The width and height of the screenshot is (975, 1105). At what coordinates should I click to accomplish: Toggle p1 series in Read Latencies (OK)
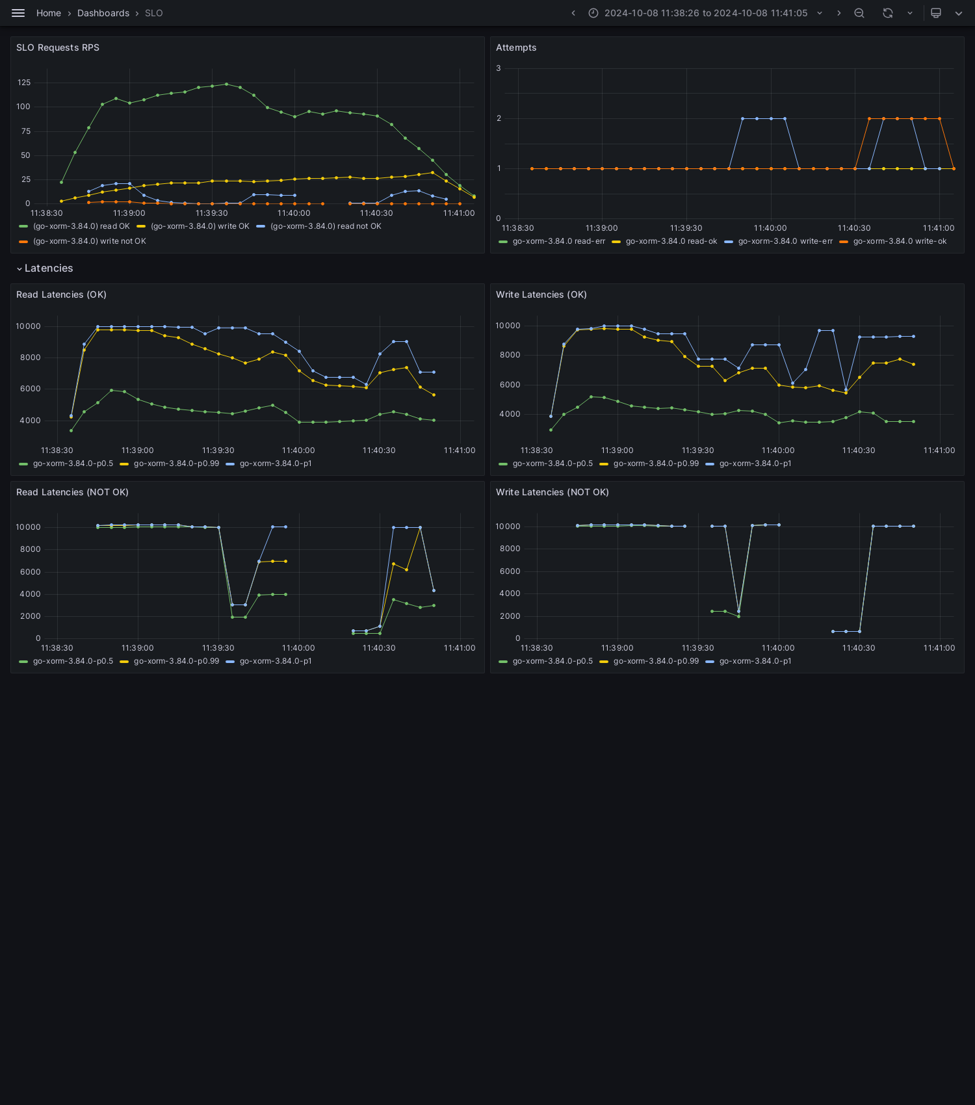pos(276,463)
